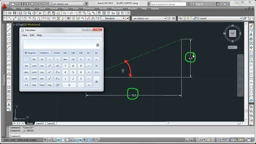Select the Rectangle draw tool
The width and height of the screenshot is (256, 144).
pyautogui.click(x=9, y=43)
